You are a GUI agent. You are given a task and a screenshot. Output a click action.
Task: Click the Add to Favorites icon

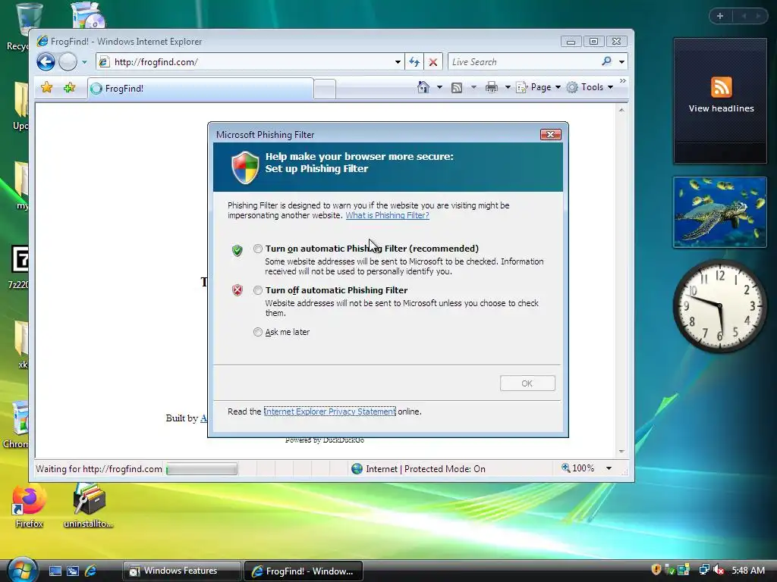[69, 88]
